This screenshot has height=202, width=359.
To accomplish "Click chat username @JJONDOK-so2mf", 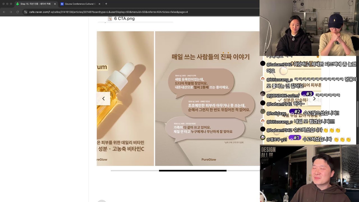I will [283, 96].
